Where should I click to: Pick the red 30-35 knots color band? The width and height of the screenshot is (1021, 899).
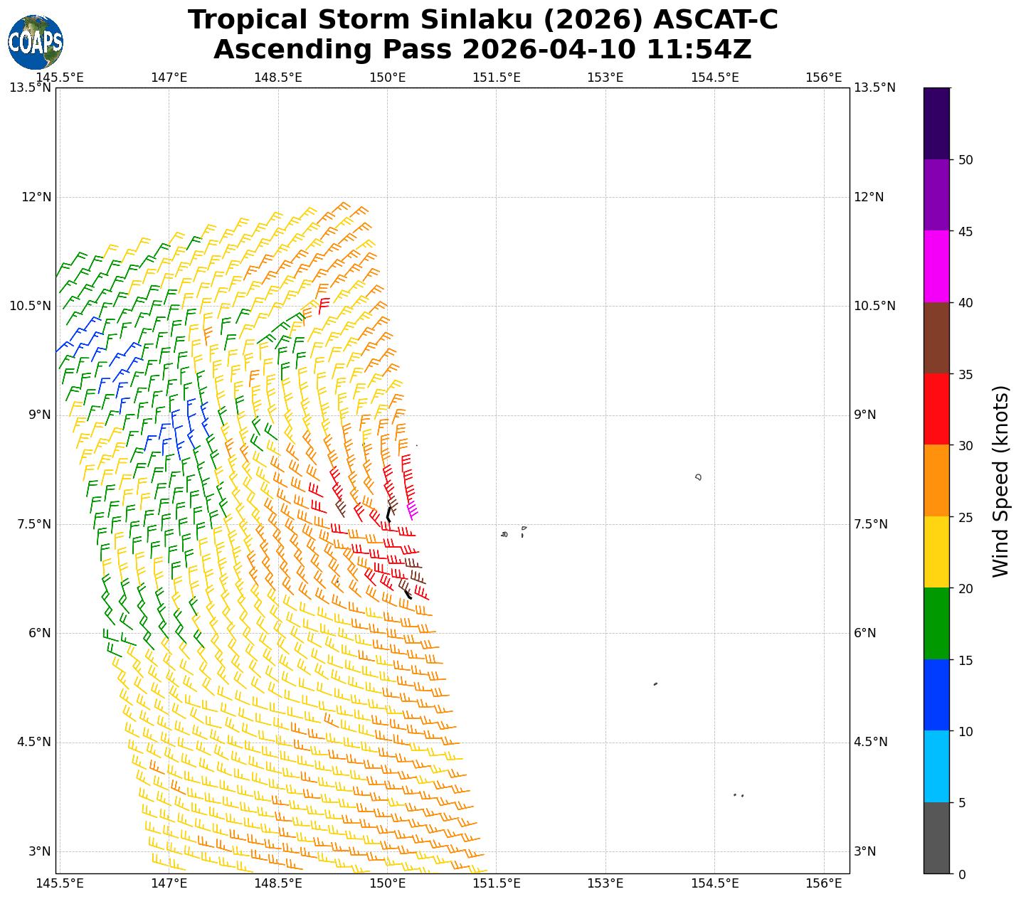click(x=936, y=410)
